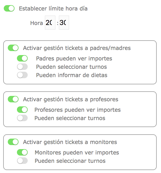Image resolution: width=161 pixels, height=173 pixels.
Task: Click Activar gestión tickets a monitores label
Action: pyautogui.click(x=70, y=142)
